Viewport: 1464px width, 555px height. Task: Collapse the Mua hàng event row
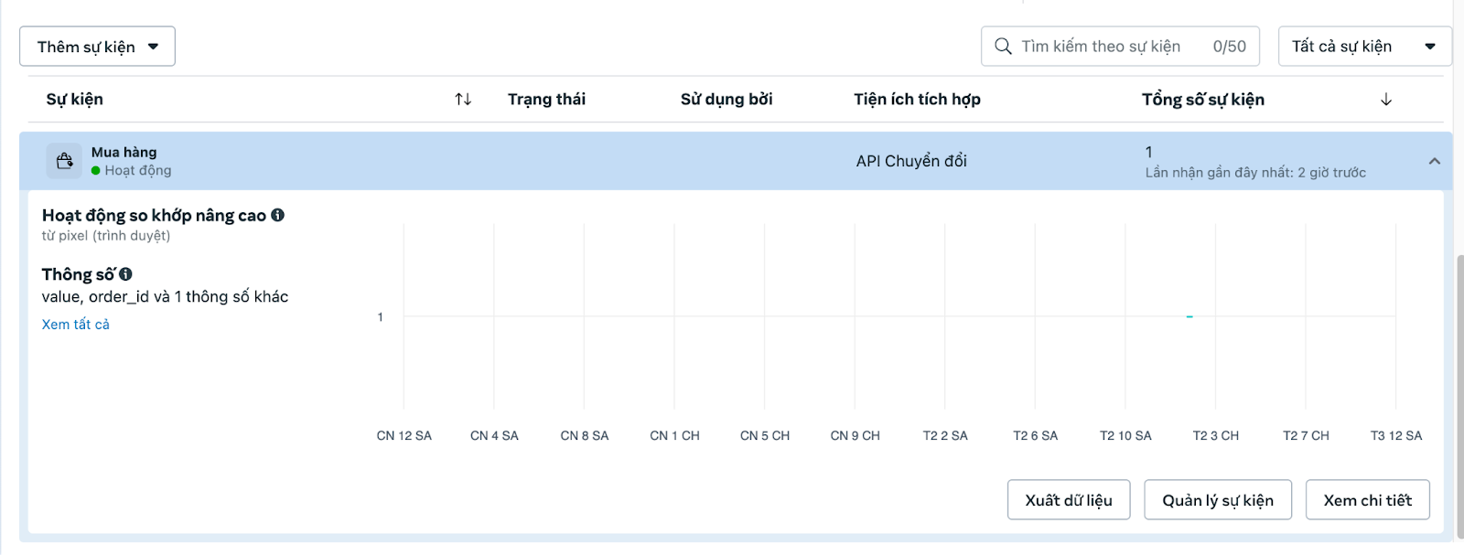point(1434,161)
